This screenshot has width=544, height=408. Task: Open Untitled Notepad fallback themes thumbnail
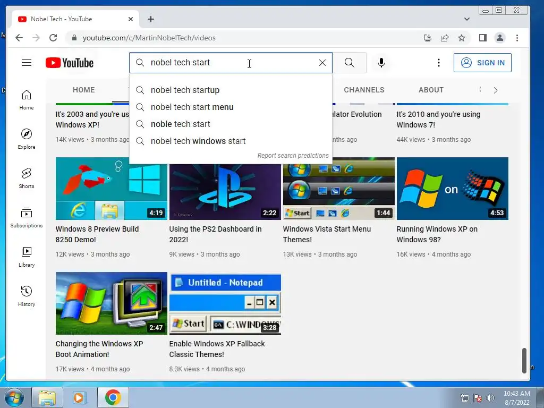[x=225, y=303]
